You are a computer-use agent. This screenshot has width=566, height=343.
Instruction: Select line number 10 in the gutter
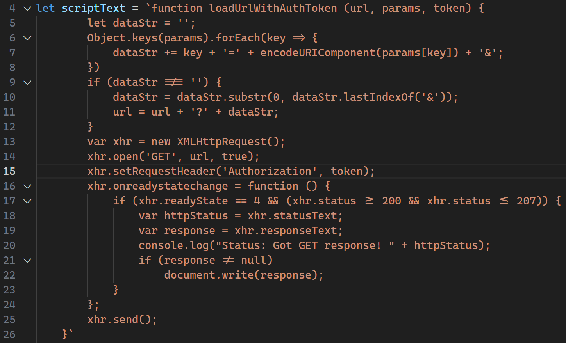coord(9,97)
